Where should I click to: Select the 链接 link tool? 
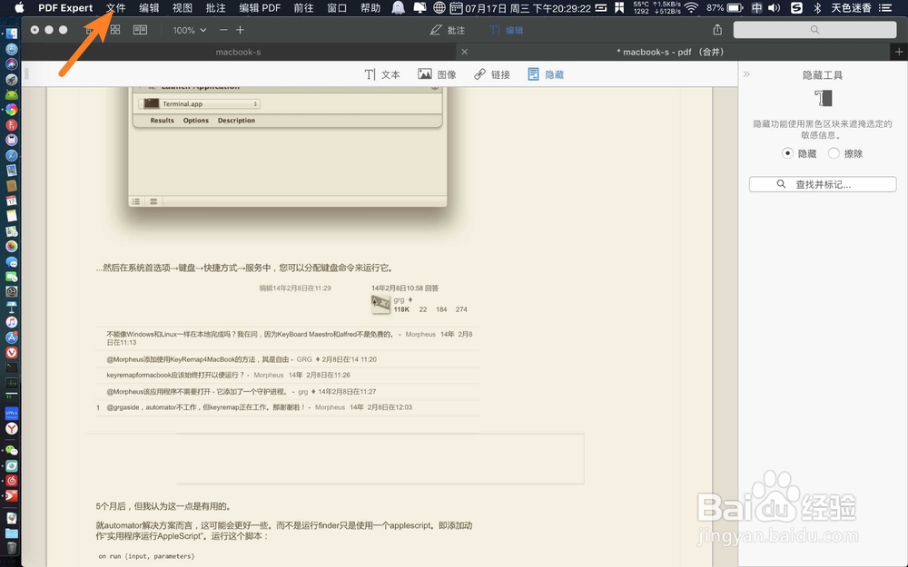pyautogui.click(x=492, y=74)
